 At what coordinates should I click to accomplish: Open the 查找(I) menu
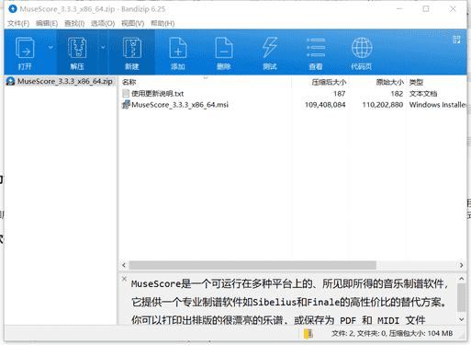click(74, 23)
